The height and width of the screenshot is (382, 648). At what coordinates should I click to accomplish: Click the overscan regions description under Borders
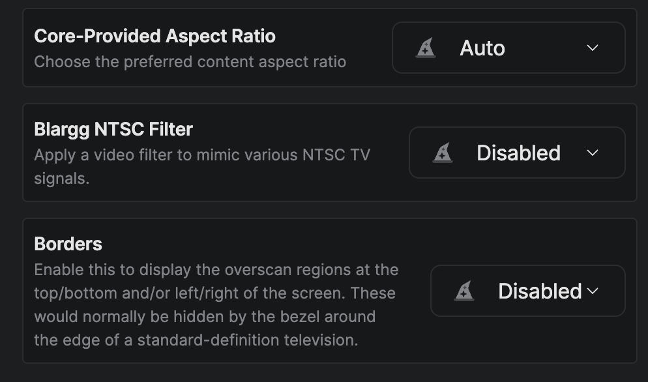click(x=216, y=269)
